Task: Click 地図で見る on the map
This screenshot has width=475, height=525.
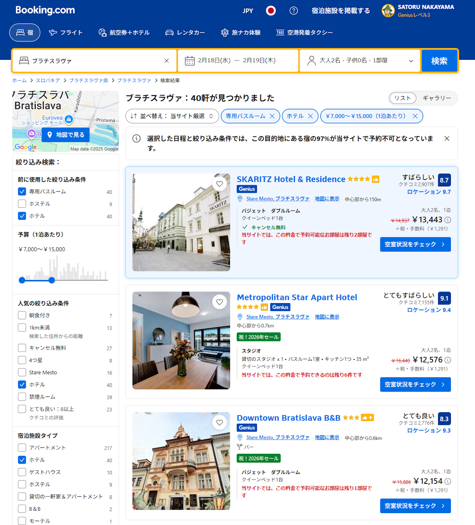Action: (x=66, y=135)
